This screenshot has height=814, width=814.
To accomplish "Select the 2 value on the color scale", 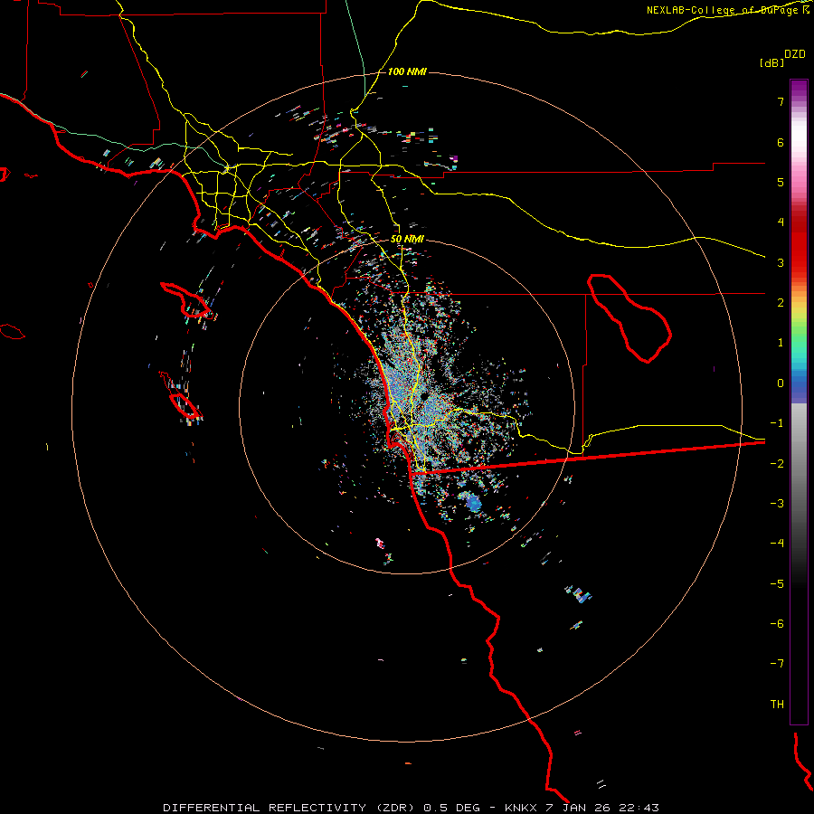I will (x=781, y=303).
